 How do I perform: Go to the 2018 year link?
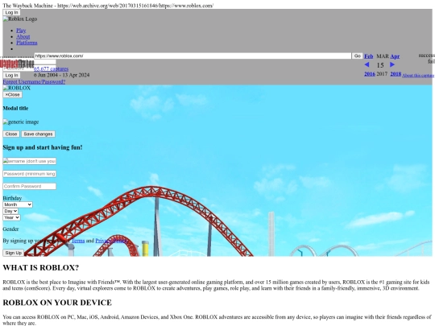396,74
